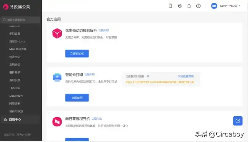This screenshot has width=248, height=142.
Task: Click the blue account avatar
Action: tap(214, 6)
